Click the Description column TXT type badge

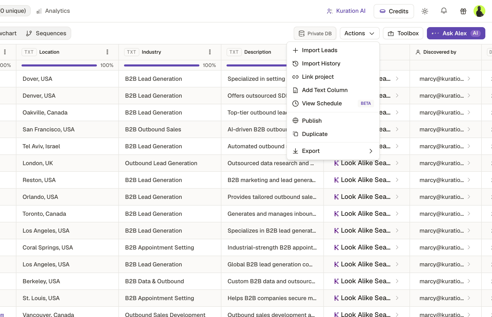234,52
